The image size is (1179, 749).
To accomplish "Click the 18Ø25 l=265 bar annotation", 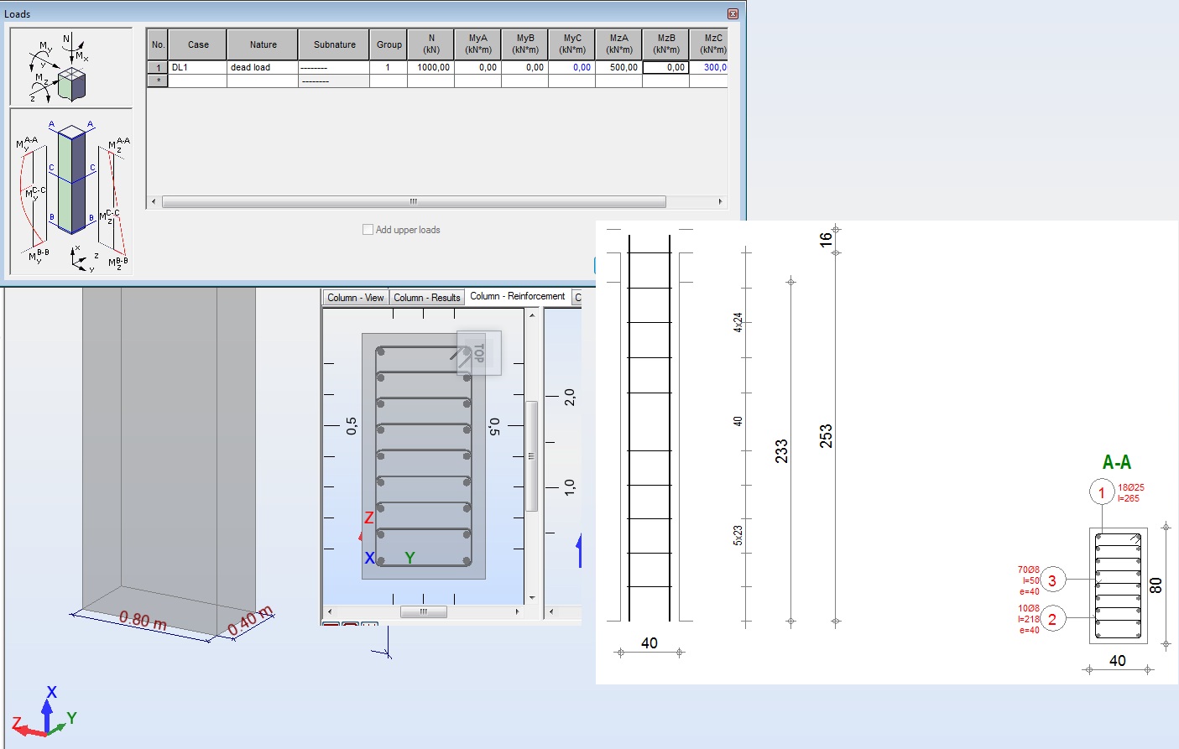I will coord(1130,493).
